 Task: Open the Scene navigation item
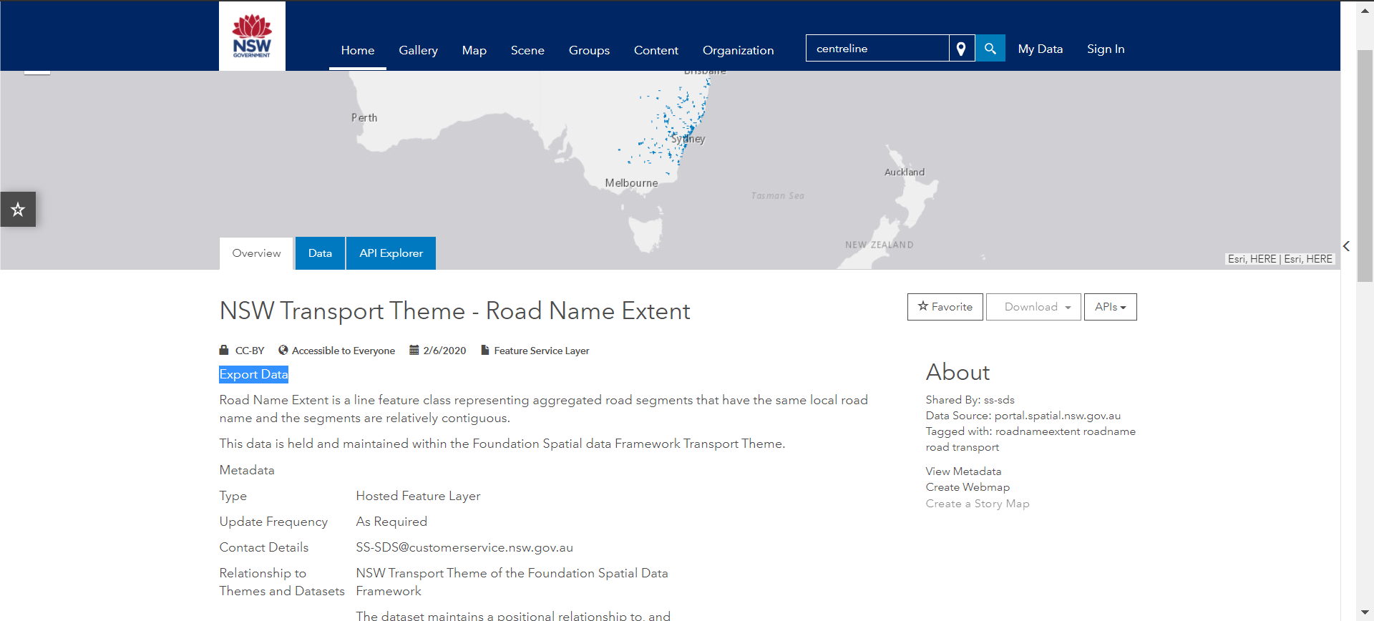(x=527, y=50)
